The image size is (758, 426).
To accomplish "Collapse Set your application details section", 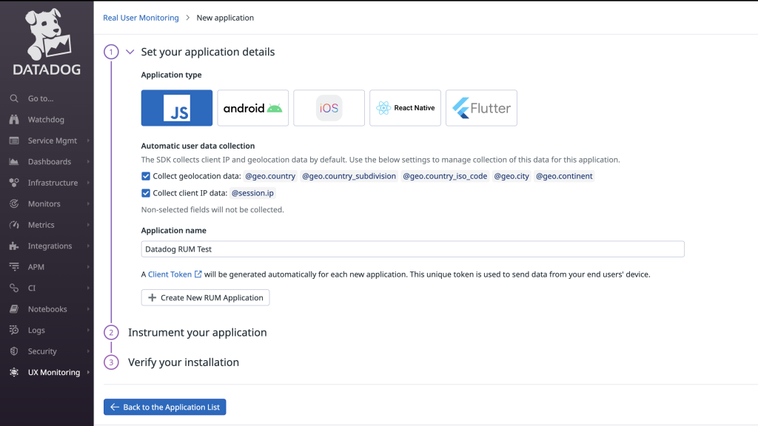I will (x=130, y=52).
